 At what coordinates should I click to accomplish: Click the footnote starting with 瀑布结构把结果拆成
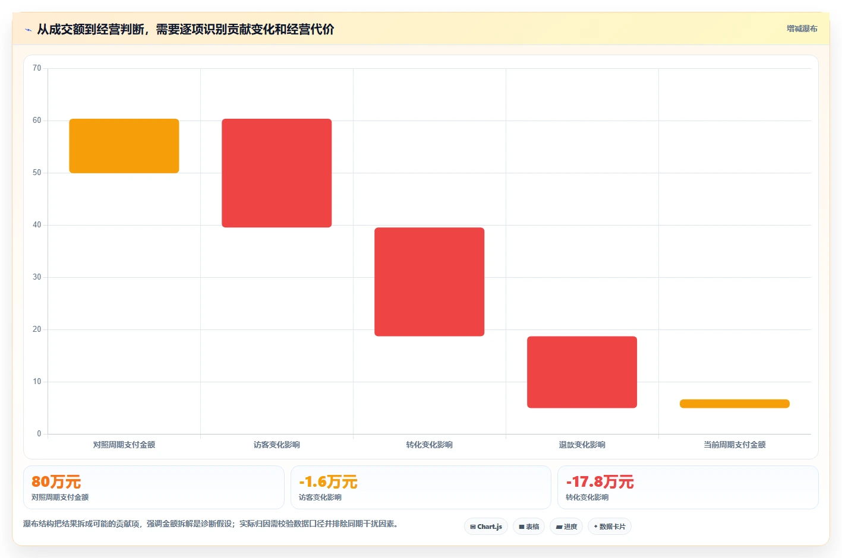point(210,524)
